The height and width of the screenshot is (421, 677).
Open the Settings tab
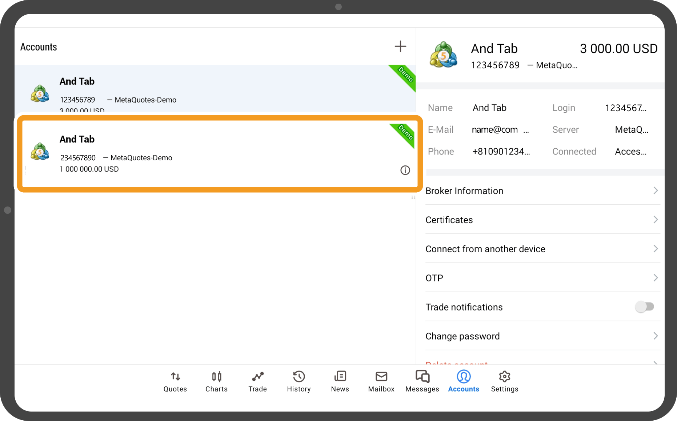[505, 381]
